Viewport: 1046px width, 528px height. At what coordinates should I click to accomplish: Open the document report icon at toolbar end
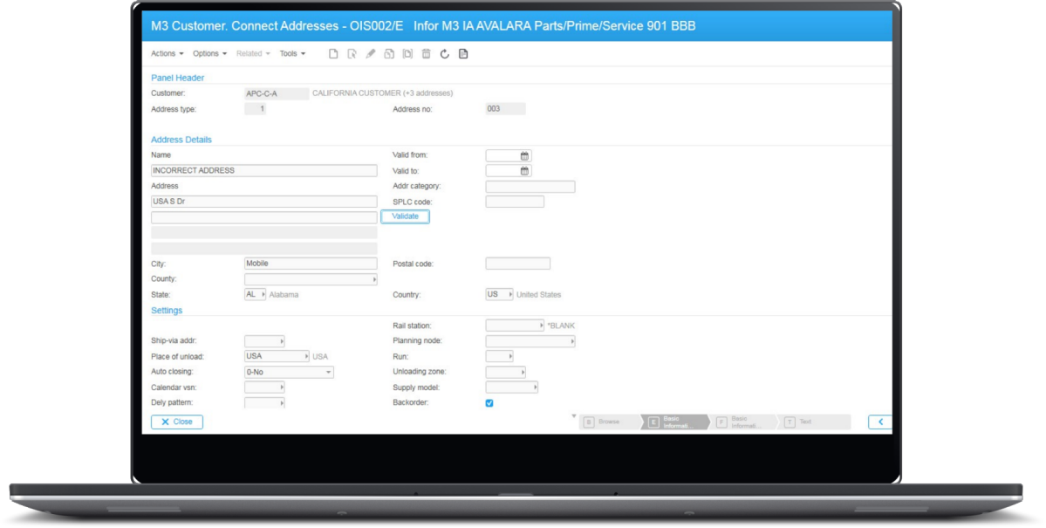(x=463, y=54)
